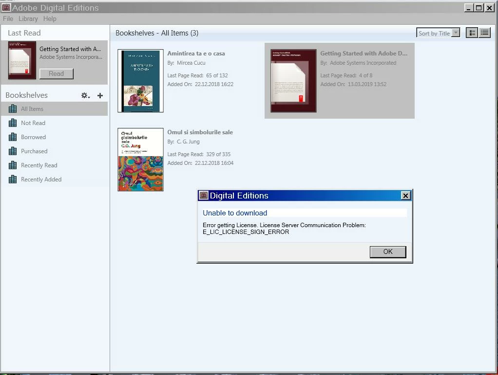498x375 pixels.
Task: Click the title 'Amintirea ta e o casa'
Action: (x=196, y=54)
